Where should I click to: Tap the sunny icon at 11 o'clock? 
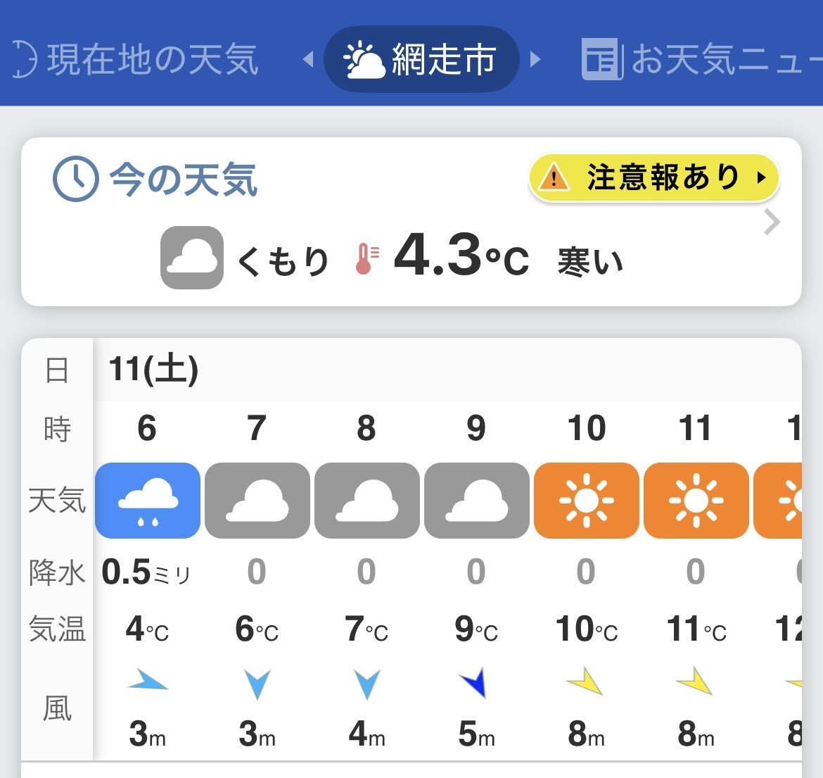click(696, 501)
